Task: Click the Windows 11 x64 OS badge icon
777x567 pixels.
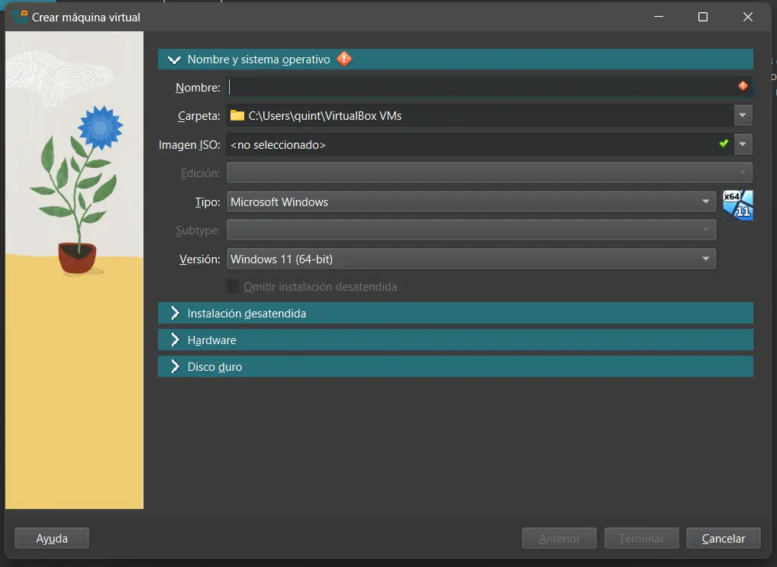Action: [737, 205]
